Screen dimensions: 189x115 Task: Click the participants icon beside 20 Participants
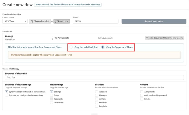pos(53,38)
